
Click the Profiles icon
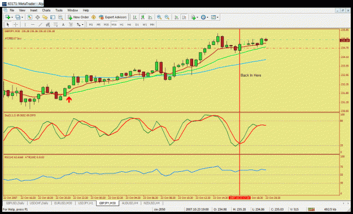pyautogui.click(x=18, y=17)
